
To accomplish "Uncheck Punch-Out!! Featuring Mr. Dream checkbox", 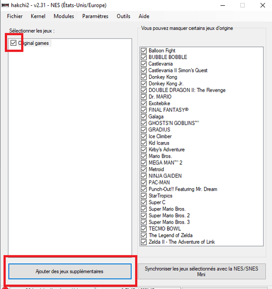I will (x=144, y=189).
